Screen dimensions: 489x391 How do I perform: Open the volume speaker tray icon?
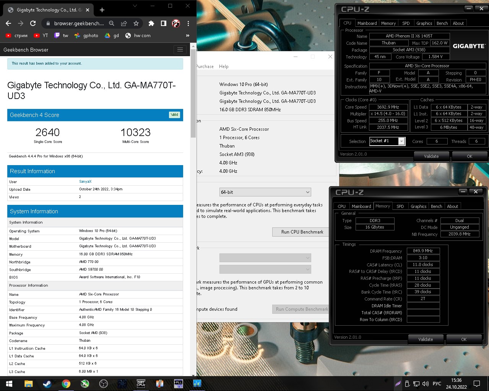(x=425, y=384)
